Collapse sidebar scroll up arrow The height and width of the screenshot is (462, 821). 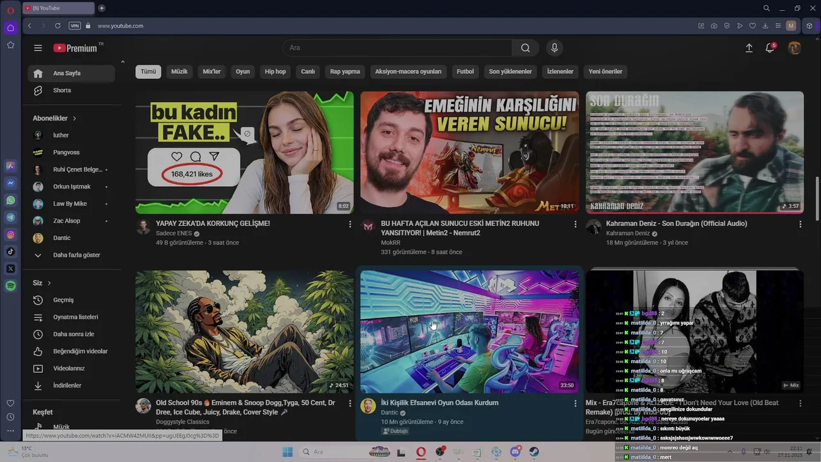(x=123, y=62)
